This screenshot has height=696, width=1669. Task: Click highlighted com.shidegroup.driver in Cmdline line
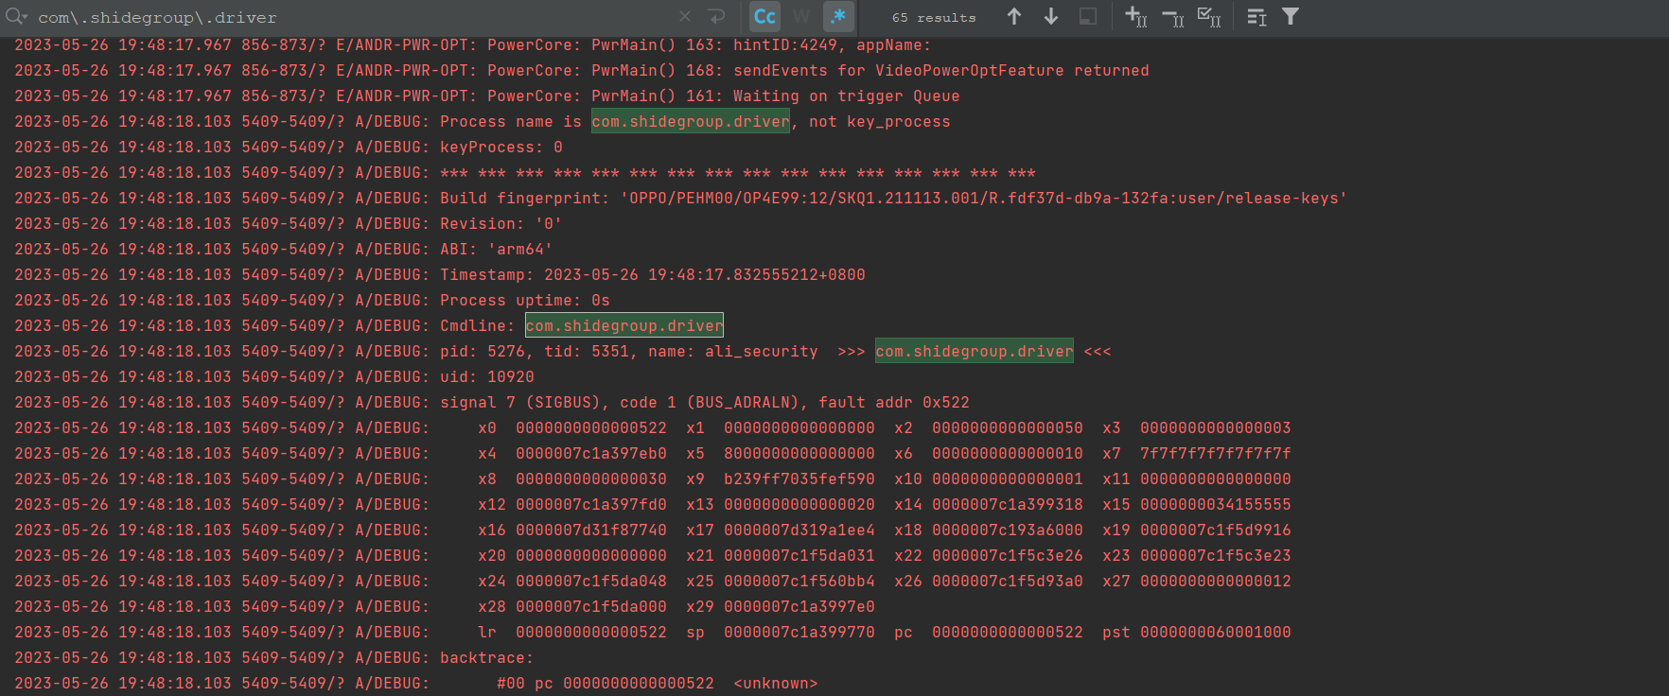624,325
